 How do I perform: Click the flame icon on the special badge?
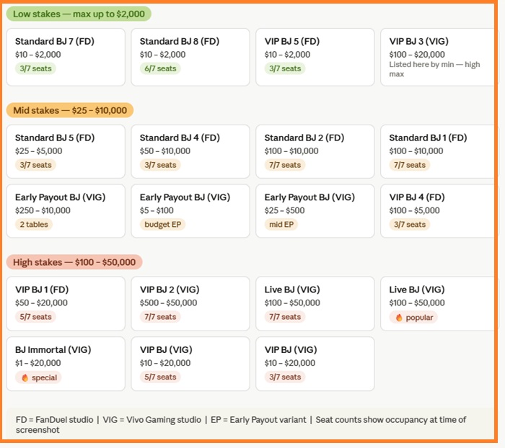tap(25, 377)
